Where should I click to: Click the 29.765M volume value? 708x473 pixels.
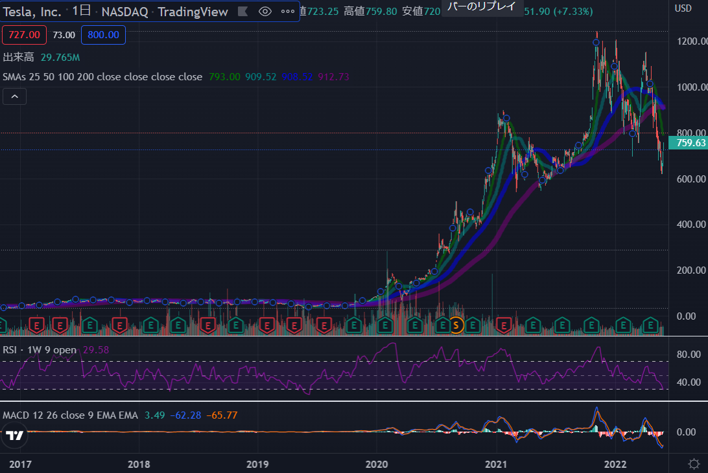[x=60, y=57]
